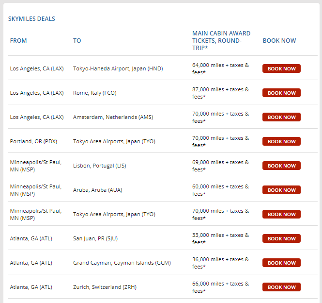
Task: Click the TO column header
Action: [77, 41]
